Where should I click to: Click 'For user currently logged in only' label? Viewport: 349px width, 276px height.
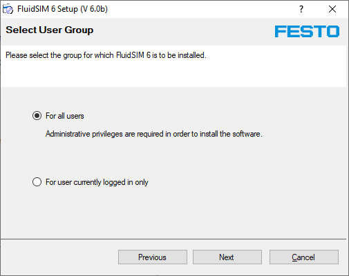[x=97, y=182]
